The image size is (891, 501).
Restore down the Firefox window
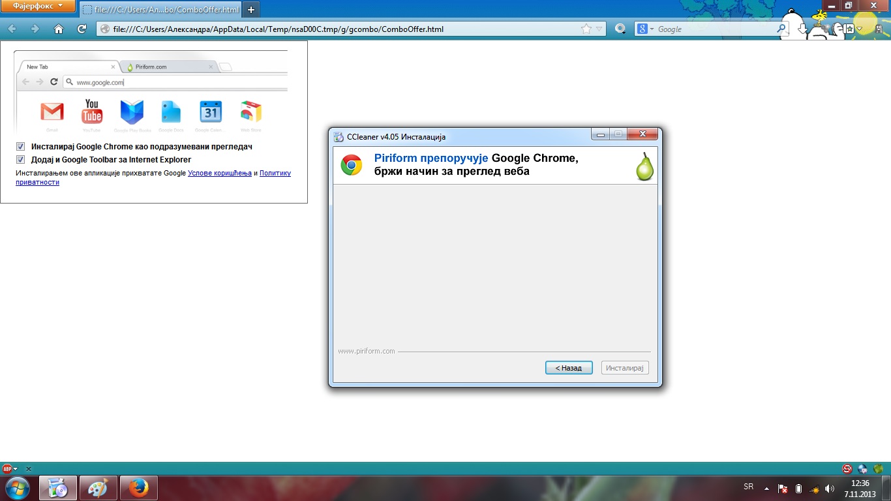pos(848,5)
